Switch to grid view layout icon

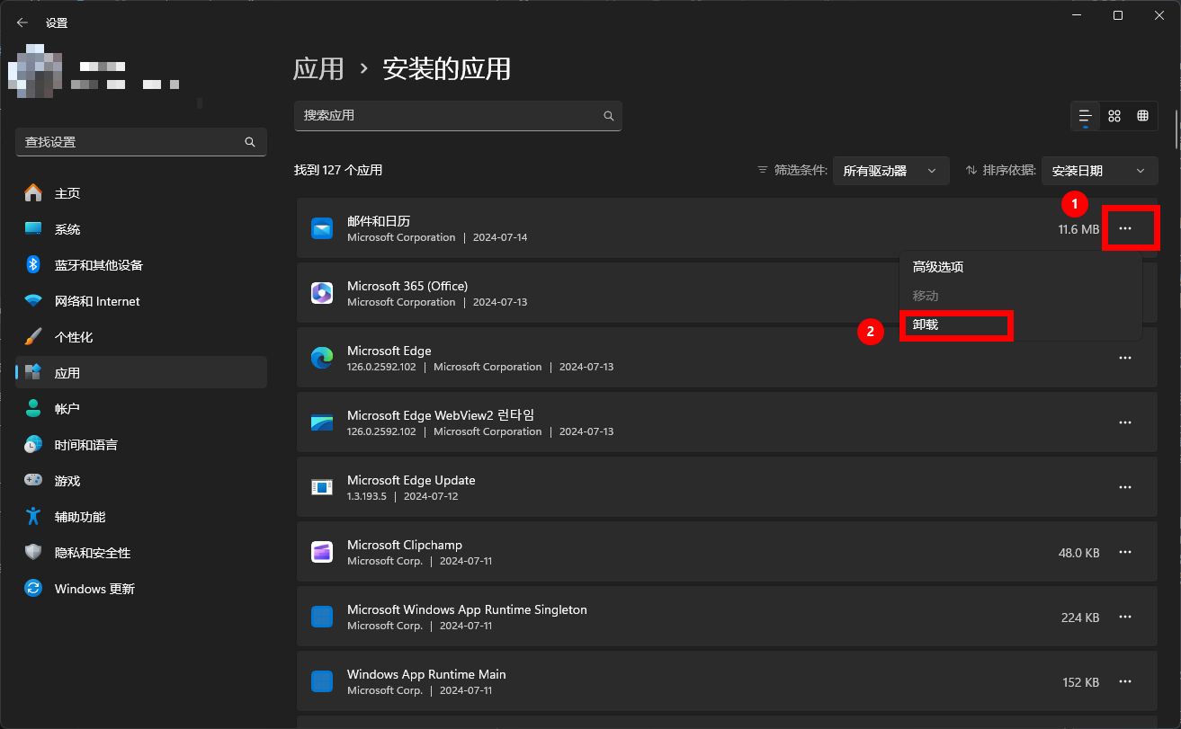(x=1114, y=116)
